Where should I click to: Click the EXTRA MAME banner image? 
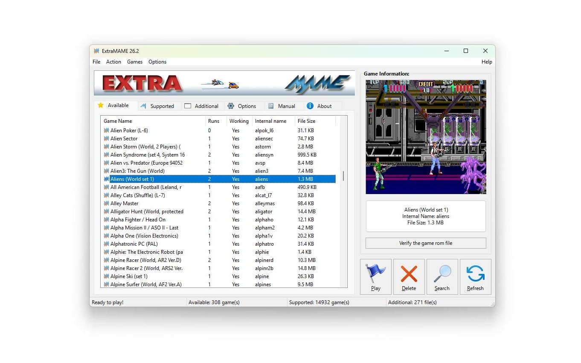click(224, 83)
